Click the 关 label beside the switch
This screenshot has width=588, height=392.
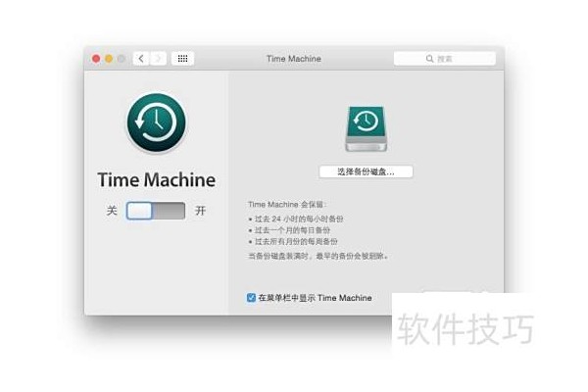click(112, 211)
